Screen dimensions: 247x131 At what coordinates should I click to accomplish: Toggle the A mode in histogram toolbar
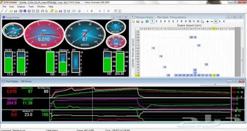coord(216,22)
